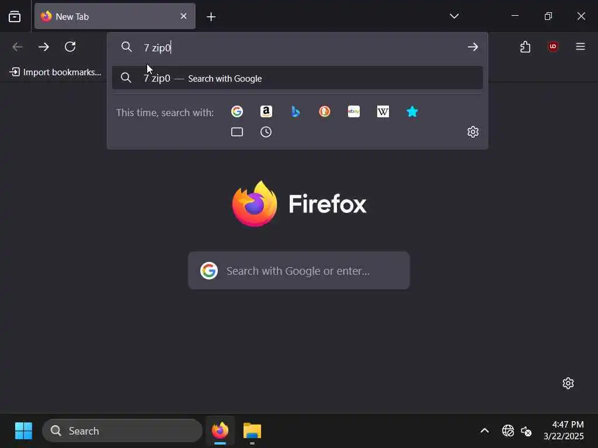The height and width of the screenshot is (448, 598).
Task: Search this time with DuckDuckGo
Action: (x=325, y=111)
